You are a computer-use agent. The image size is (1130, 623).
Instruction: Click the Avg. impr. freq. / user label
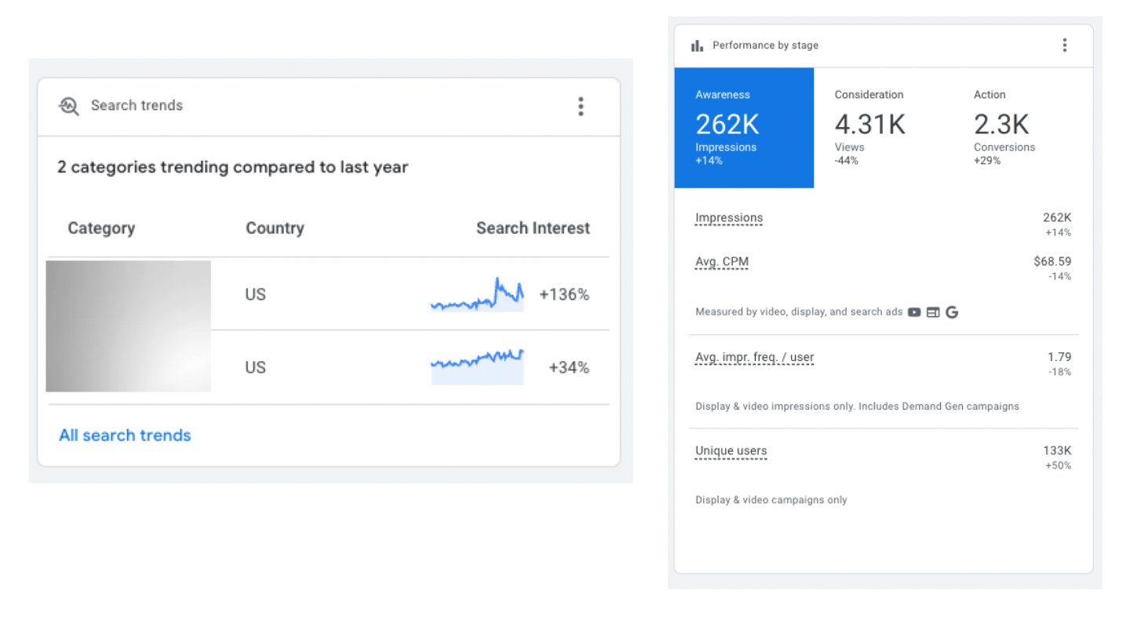[754, 357]
